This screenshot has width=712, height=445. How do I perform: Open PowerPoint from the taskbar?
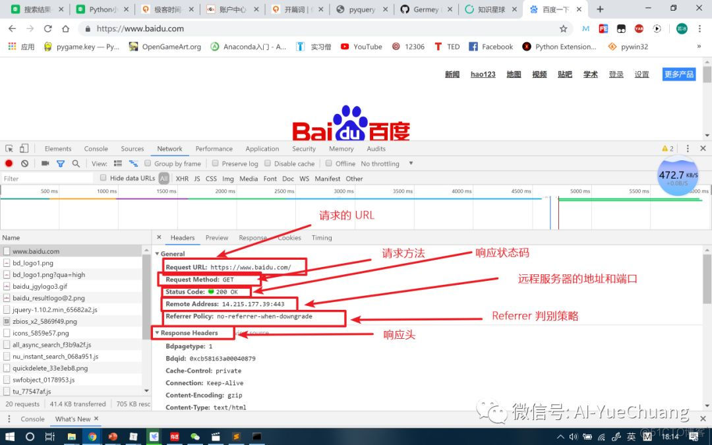click(113, 437)
